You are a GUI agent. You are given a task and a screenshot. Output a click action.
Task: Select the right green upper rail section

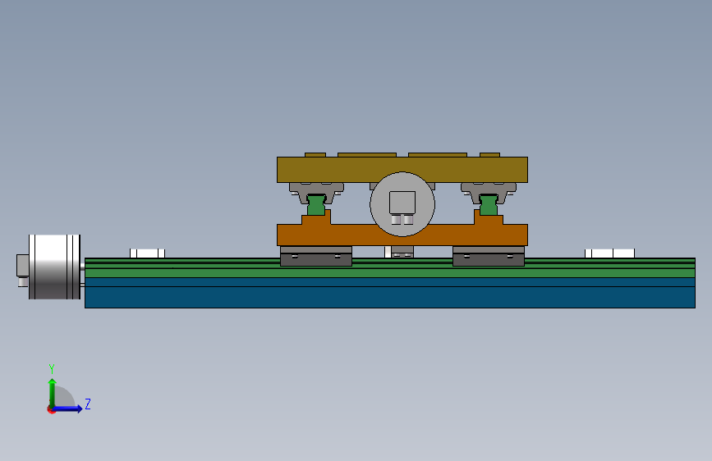tap(488, 205)
